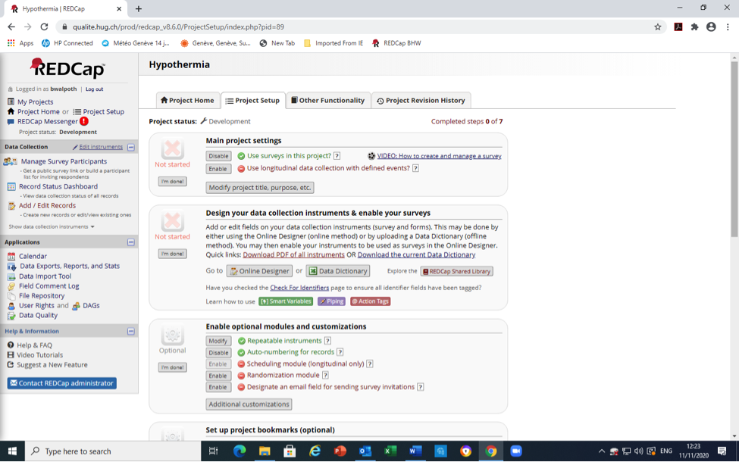Open Manage Survey Participants
The height and width of the screenshot is (462, 739).
pos(64,161)
